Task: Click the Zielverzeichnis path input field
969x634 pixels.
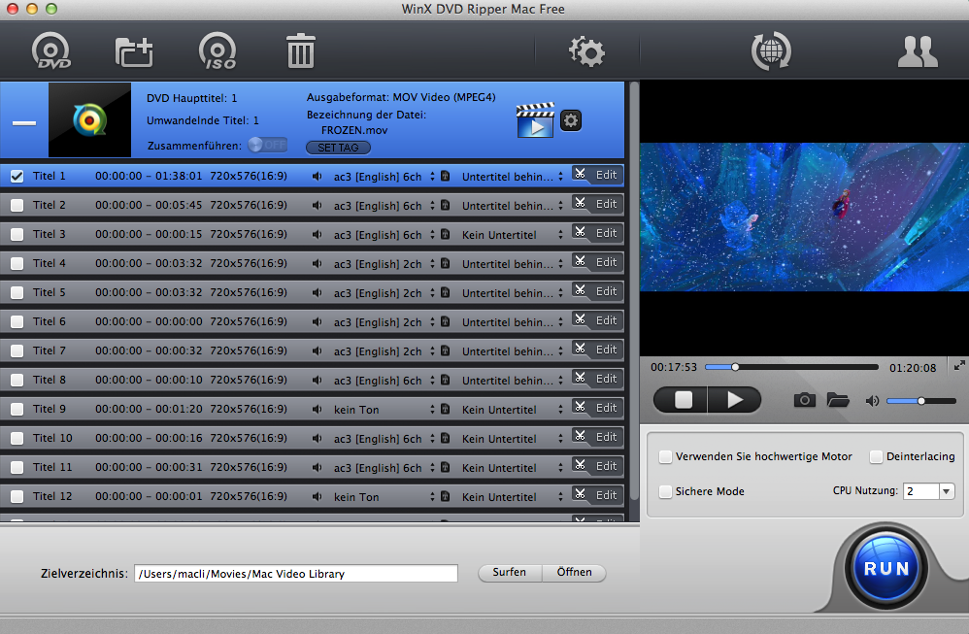Action: pyautogui.click(x=295, y=573)
